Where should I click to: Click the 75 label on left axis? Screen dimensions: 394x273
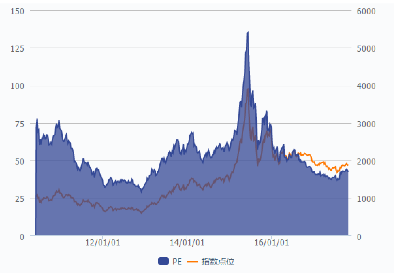(20, 124)
